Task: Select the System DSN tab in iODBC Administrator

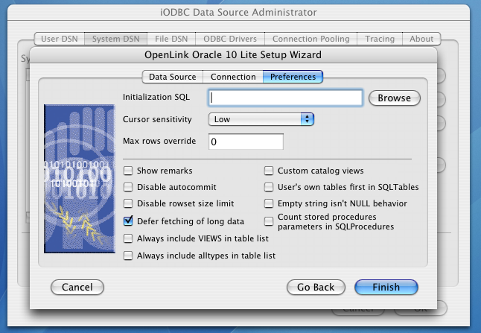Action: (115, 39)
